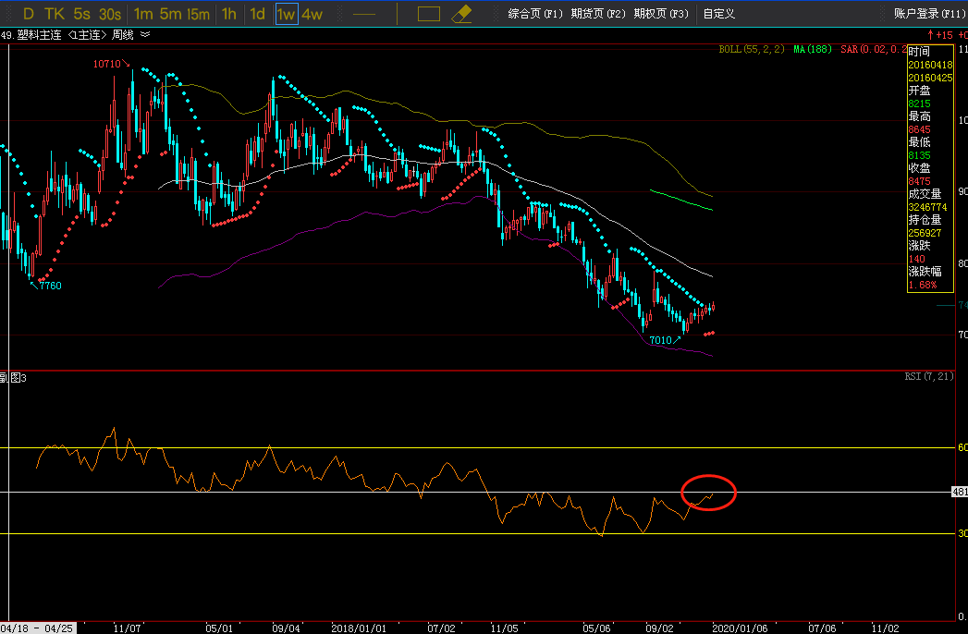Switch chart to 1h period
Viewport: 968px width, 634px height.
tap(229, 14)
